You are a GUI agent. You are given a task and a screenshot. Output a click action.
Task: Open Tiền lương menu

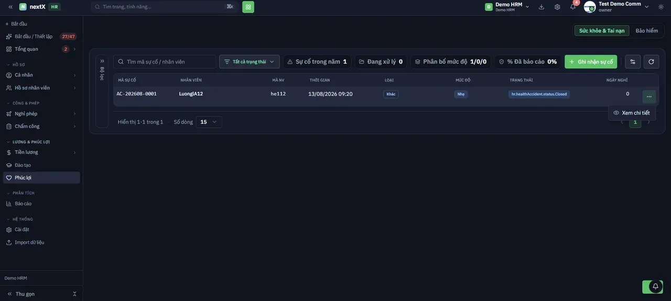(41, 153)
